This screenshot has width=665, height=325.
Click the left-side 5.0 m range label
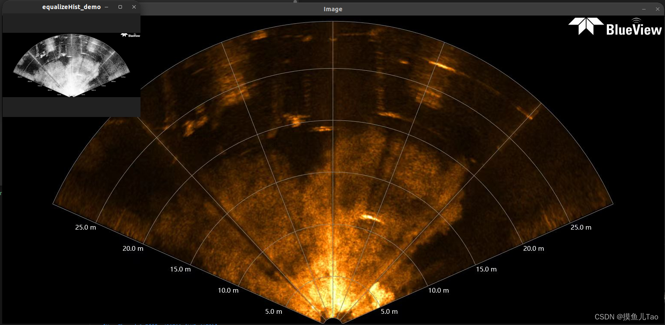click(274, 311)
